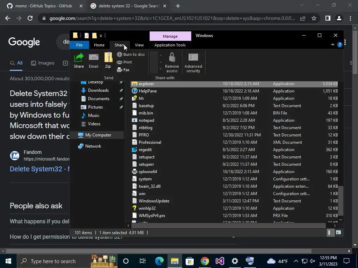The width and height of the screenshot is (358, 268).
Task: Click the New folder quick access icon
Action: tap(94, 36)
